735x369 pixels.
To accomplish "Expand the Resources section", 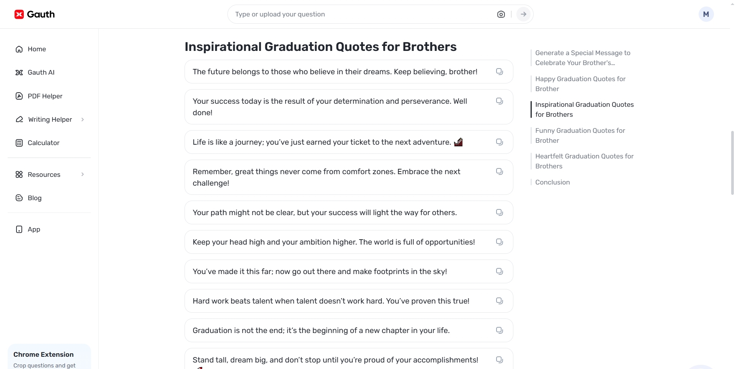I will click(x=44, y=174).
